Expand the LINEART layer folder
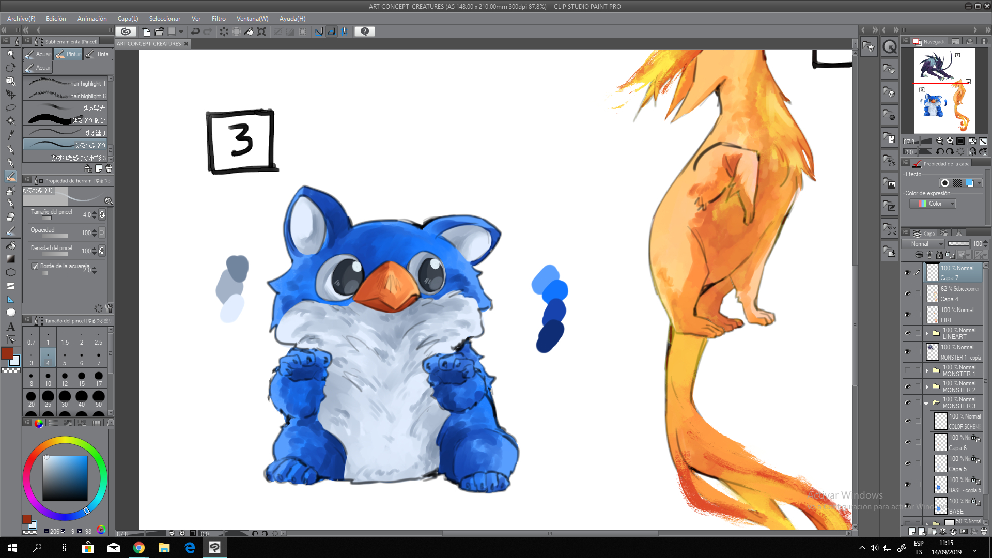This screenshot has height=558, width=992. click(x=927, y=333)
